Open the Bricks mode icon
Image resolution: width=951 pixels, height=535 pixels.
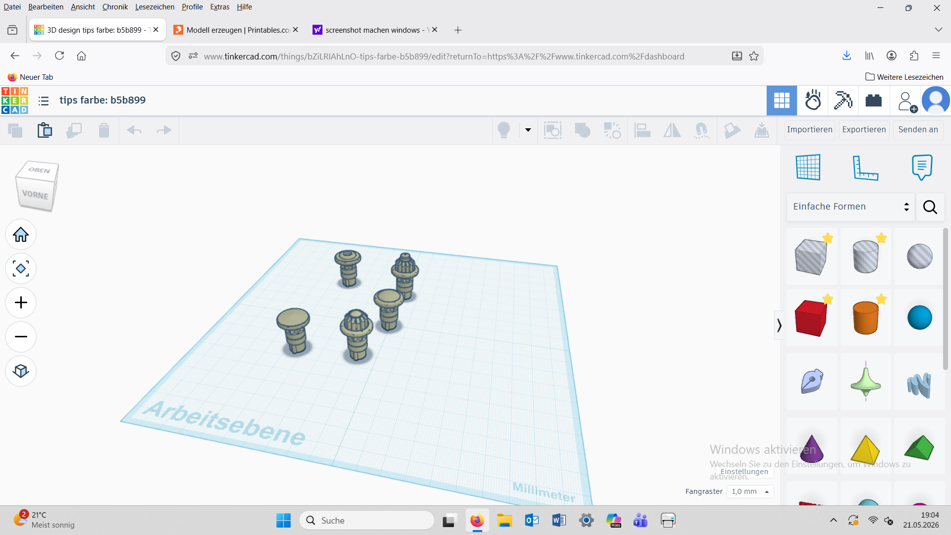[x=874, y=101]
